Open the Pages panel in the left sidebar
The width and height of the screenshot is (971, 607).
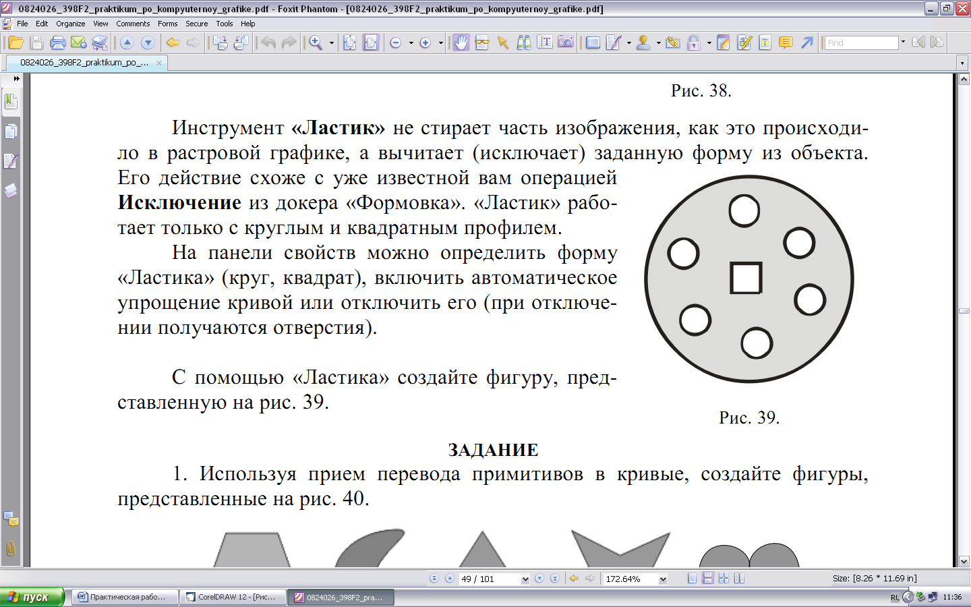(11, 132)
